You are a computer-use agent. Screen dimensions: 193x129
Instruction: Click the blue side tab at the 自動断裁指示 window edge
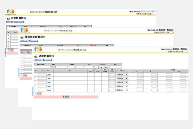5,53
